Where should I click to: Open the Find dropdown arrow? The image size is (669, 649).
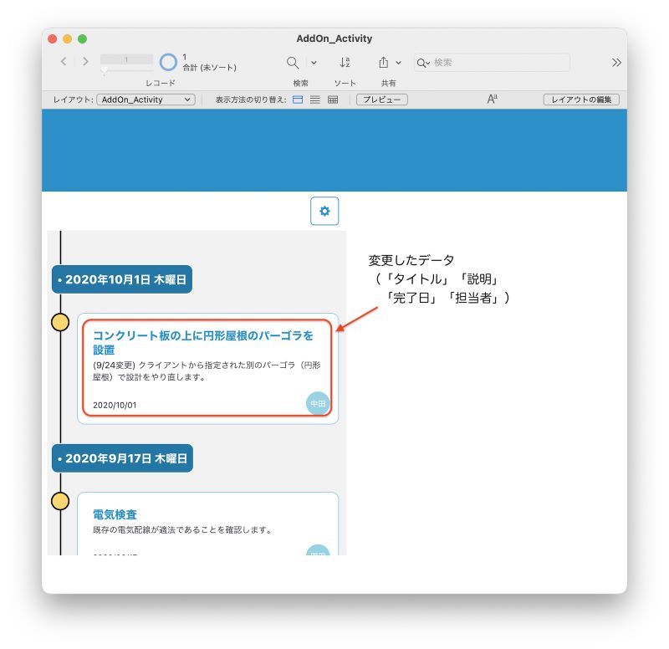click(314, 63)
